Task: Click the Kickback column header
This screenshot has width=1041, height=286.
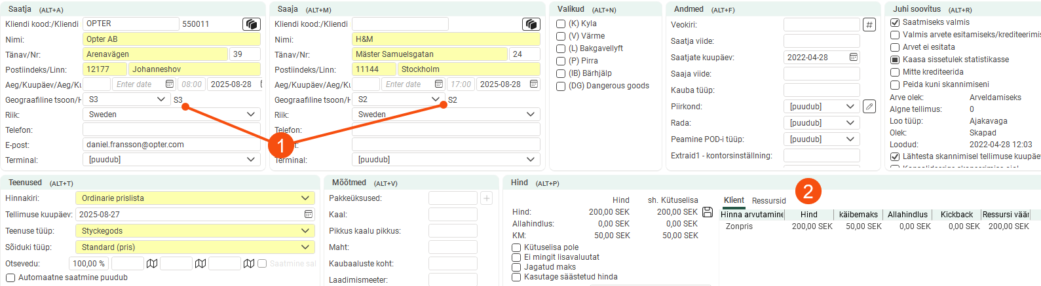Action: pyautogui.click(x=956, y=215)
